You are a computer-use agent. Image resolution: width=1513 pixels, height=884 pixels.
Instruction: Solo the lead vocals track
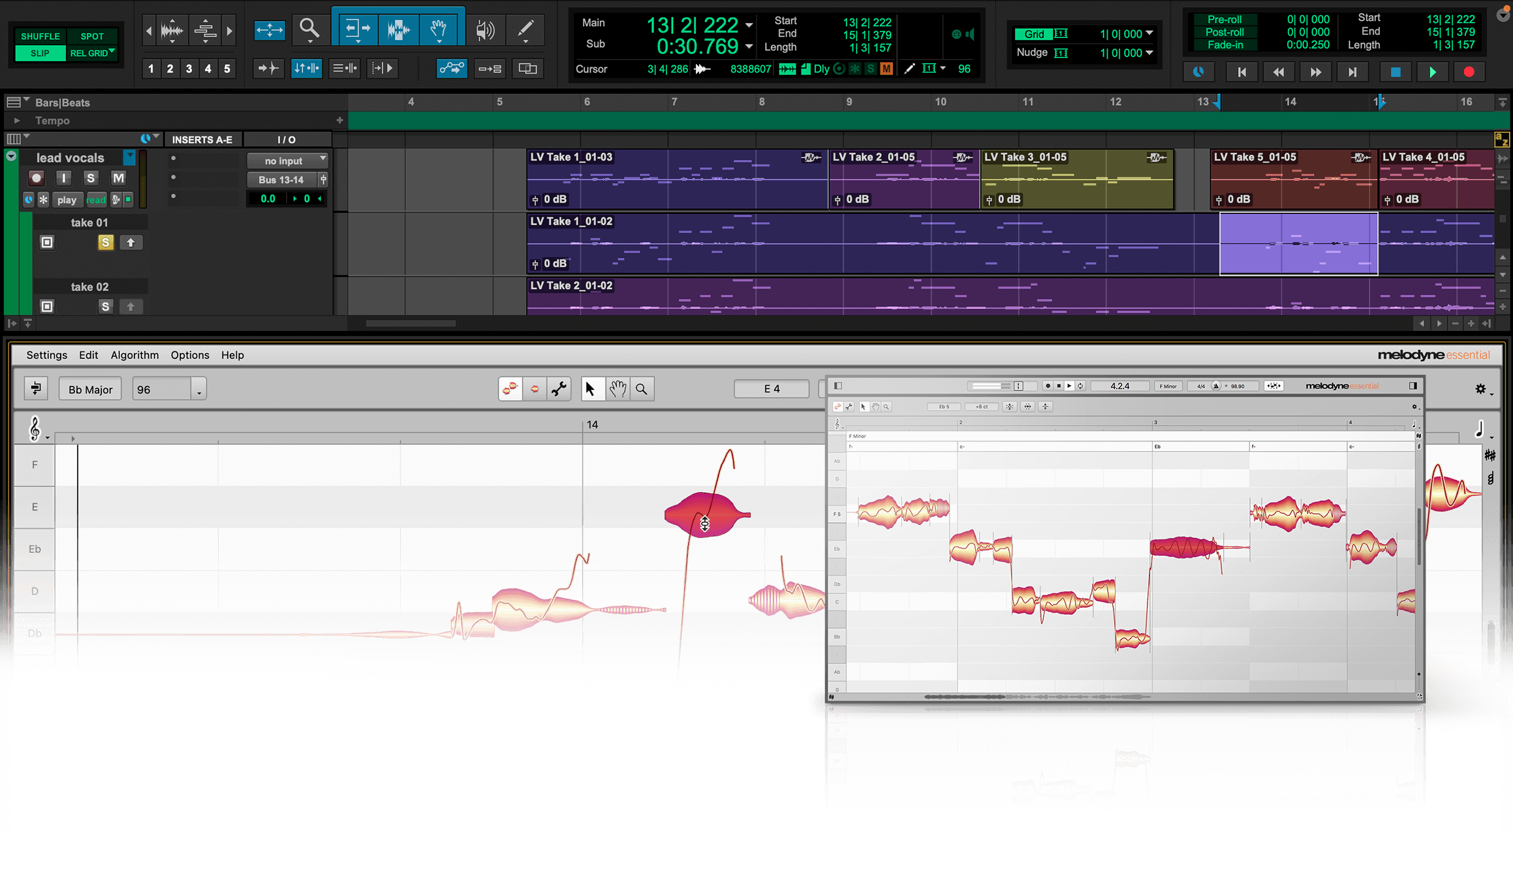point(91,178)
